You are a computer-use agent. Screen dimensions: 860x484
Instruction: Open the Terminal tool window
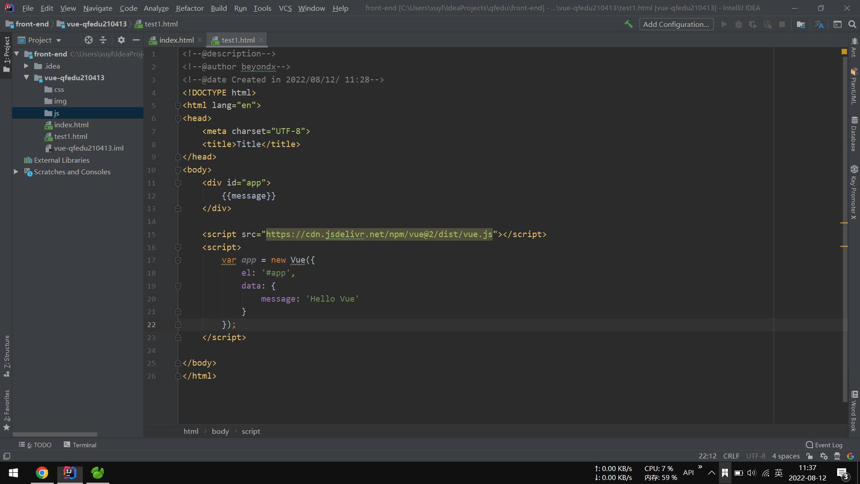pyautogui.click(x=80, y=445)
